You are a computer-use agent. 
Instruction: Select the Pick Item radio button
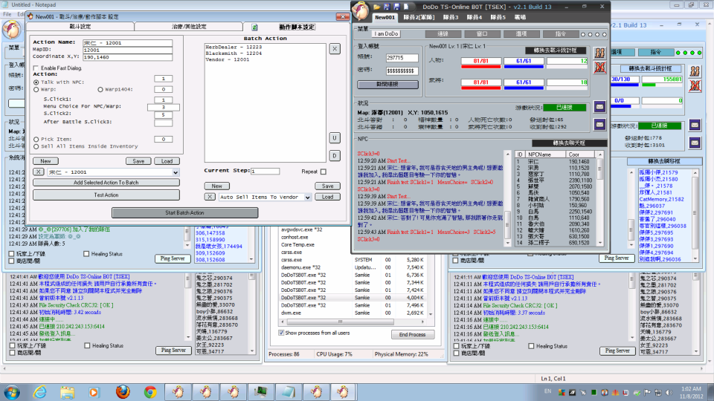coord(36,139)
